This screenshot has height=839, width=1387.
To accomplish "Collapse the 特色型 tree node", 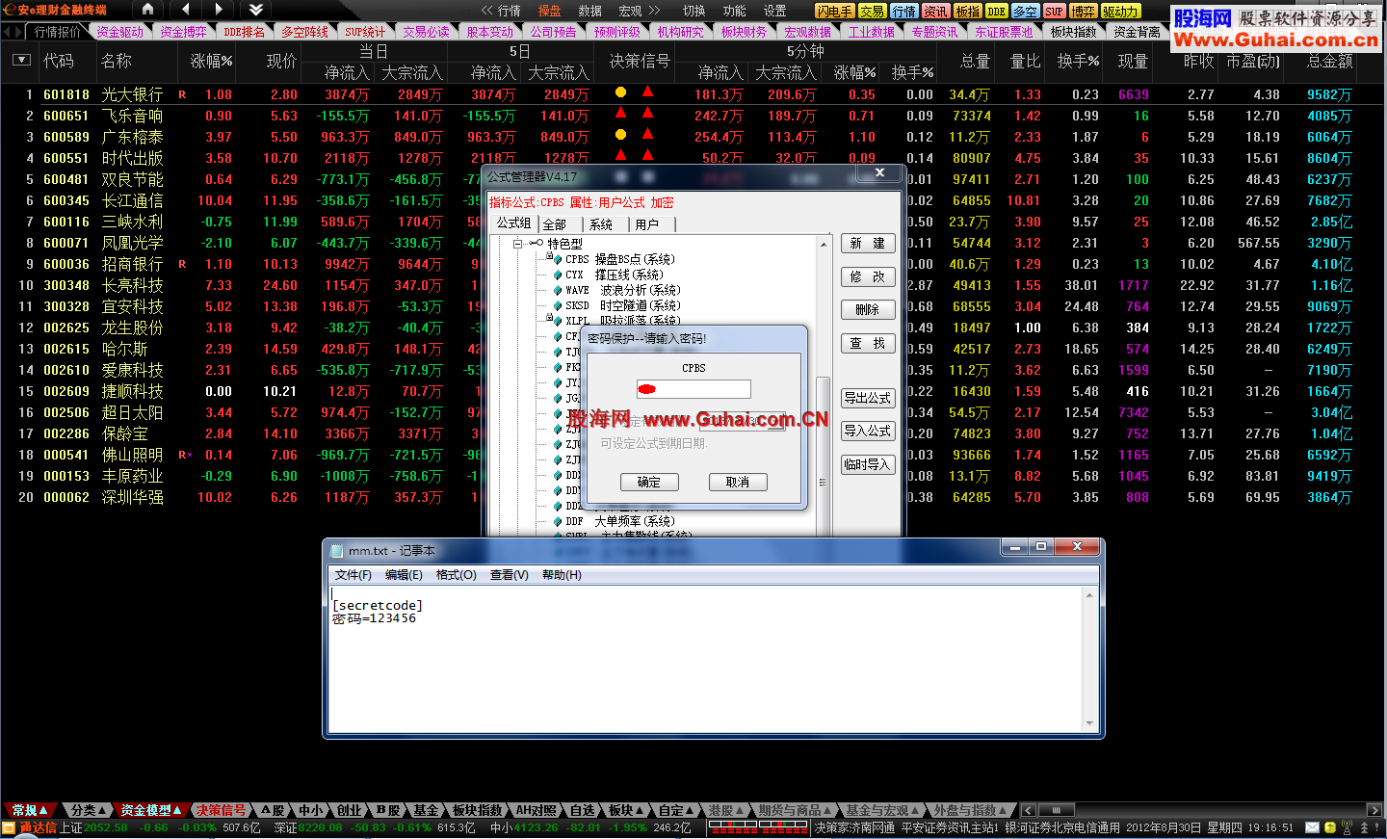I will [x=517, y=244].
